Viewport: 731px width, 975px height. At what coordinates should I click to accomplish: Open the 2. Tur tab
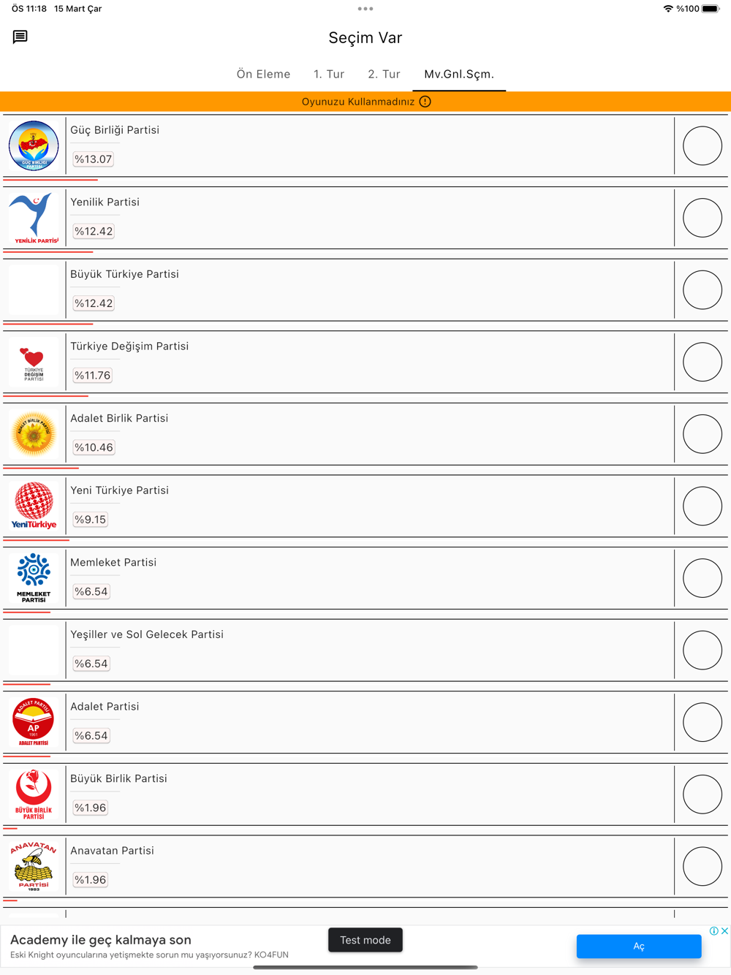384,75
